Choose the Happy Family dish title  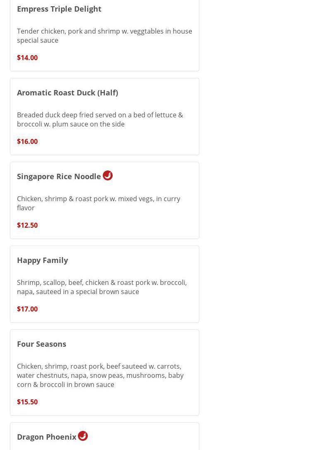(x=42, y=260)
